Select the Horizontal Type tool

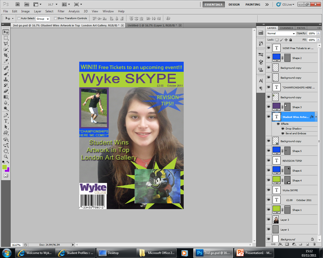tap(6, 121)
